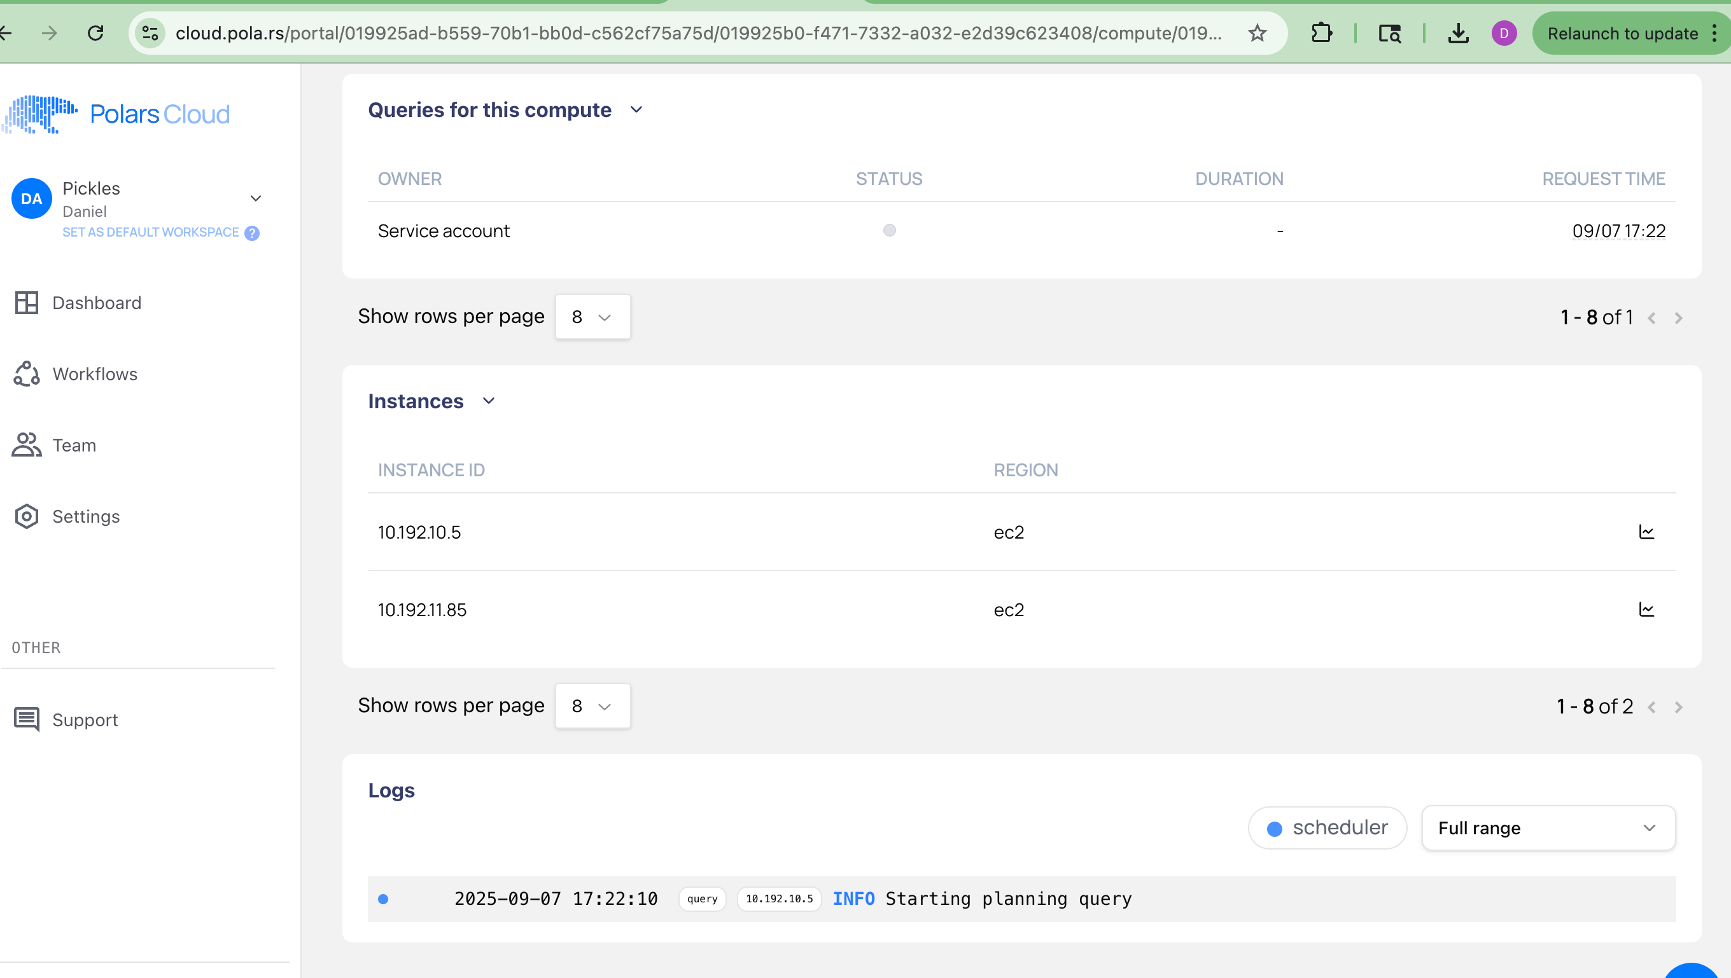Collapse the Instances section
Image resolution: width=1731 pixels, height=978 pixels.
489,401
